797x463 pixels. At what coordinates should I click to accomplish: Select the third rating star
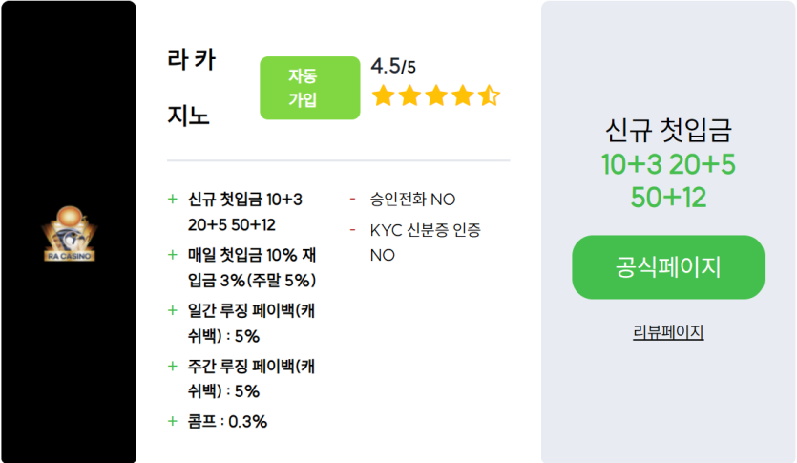tap(435, 95)
